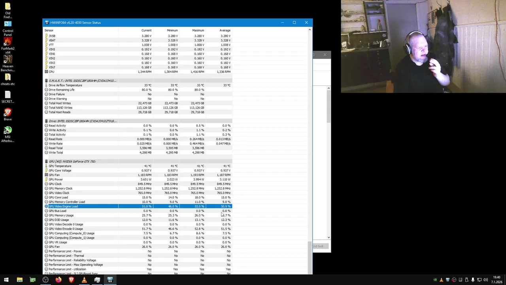Sort by the Sensor column header
Screen dimensions: 506x285
click(x=49, y=30)
